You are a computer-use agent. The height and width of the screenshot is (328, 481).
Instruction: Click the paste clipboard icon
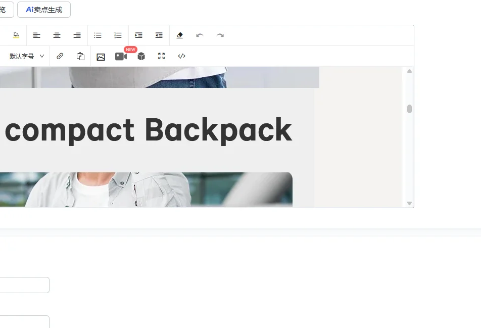(80, 56)
